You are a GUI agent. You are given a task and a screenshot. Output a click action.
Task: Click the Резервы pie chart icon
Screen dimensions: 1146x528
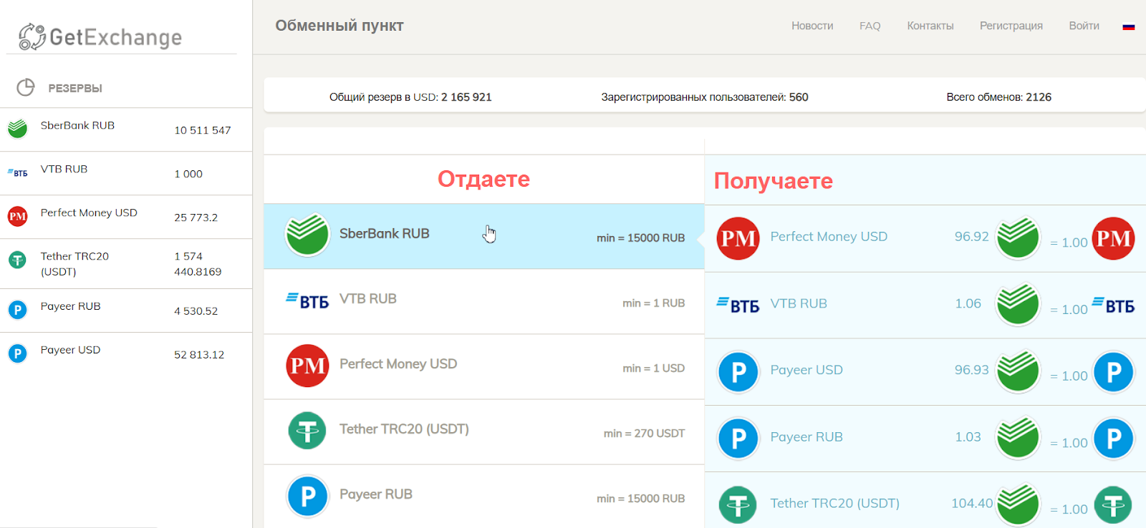26,87
